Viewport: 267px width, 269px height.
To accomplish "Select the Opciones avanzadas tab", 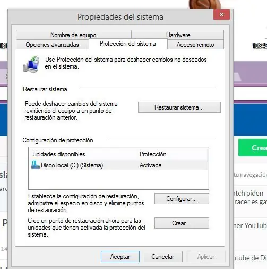I will click(x=53, y=45).
